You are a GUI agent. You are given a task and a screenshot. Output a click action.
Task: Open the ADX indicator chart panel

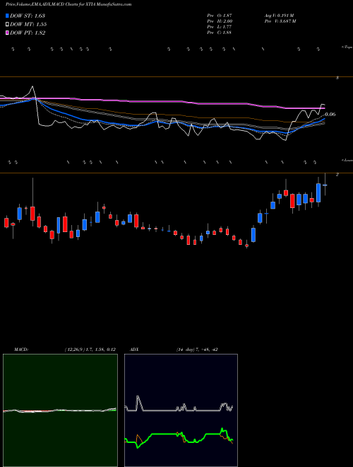181,410
